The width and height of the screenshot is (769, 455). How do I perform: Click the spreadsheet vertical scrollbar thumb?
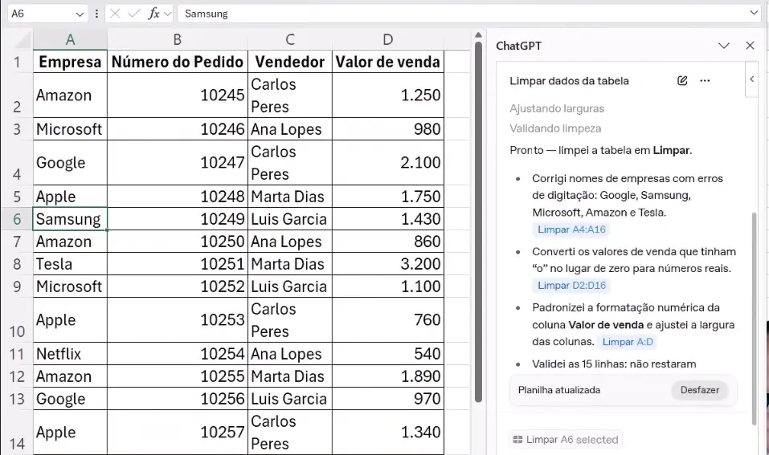click(x=478, y=223)
